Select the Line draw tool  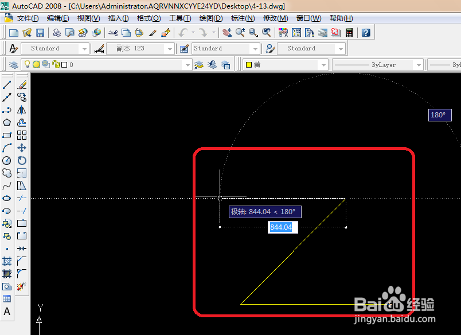7,85
